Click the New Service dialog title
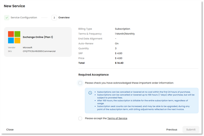204x136 pixels. click(14, 6)
